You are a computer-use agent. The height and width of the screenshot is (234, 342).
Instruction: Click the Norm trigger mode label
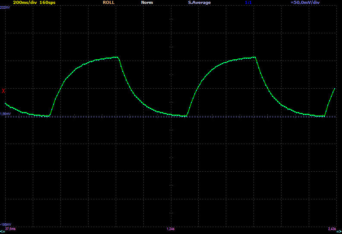(x=147, y=3)
